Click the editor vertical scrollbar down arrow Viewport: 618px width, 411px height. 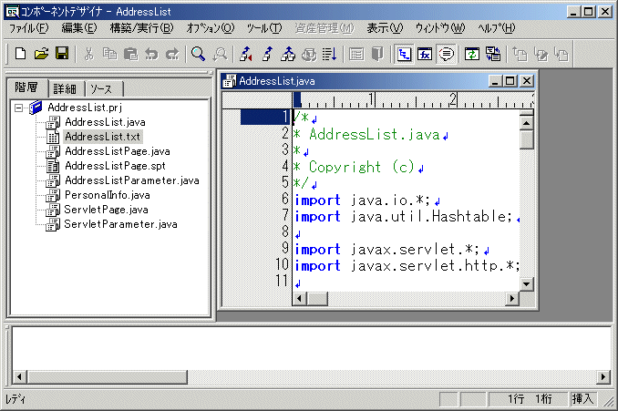tap(527, 283)
